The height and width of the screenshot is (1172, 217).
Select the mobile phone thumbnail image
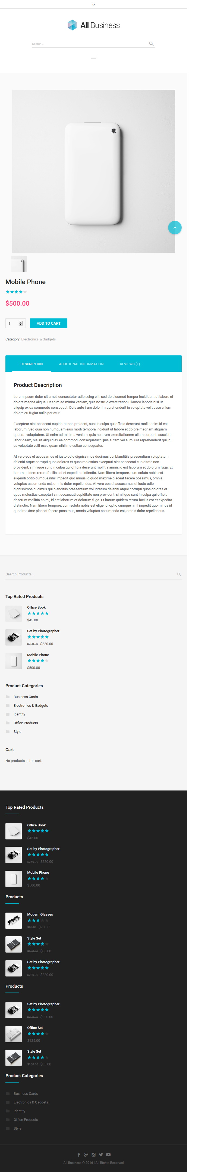pyautogui.click(x=19, y=264)
